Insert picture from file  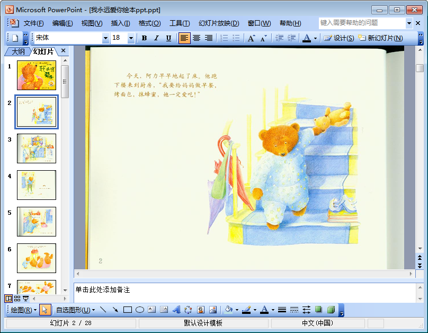(x=213, y=310)
